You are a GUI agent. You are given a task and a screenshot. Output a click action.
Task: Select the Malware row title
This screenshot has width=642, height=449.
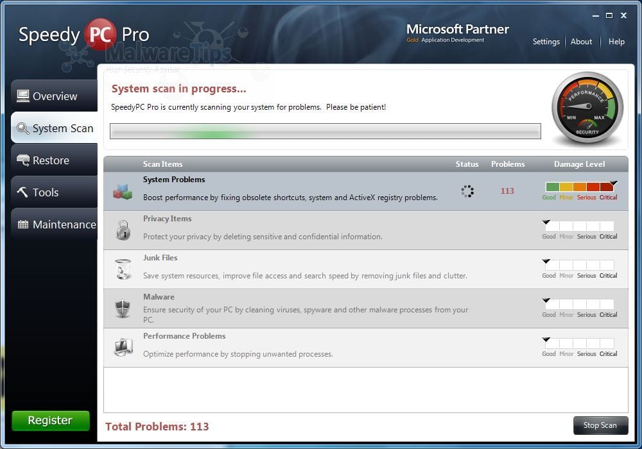(159, 297)
